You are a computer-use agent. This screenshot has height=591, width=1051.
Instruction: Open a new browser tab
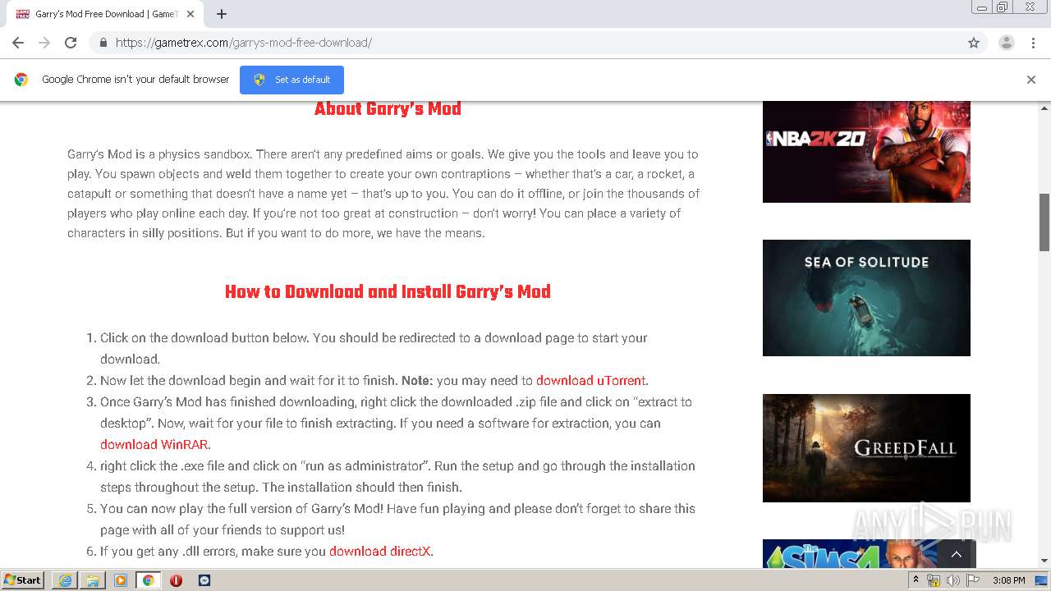pyautogui.click(x=222, y=14)
